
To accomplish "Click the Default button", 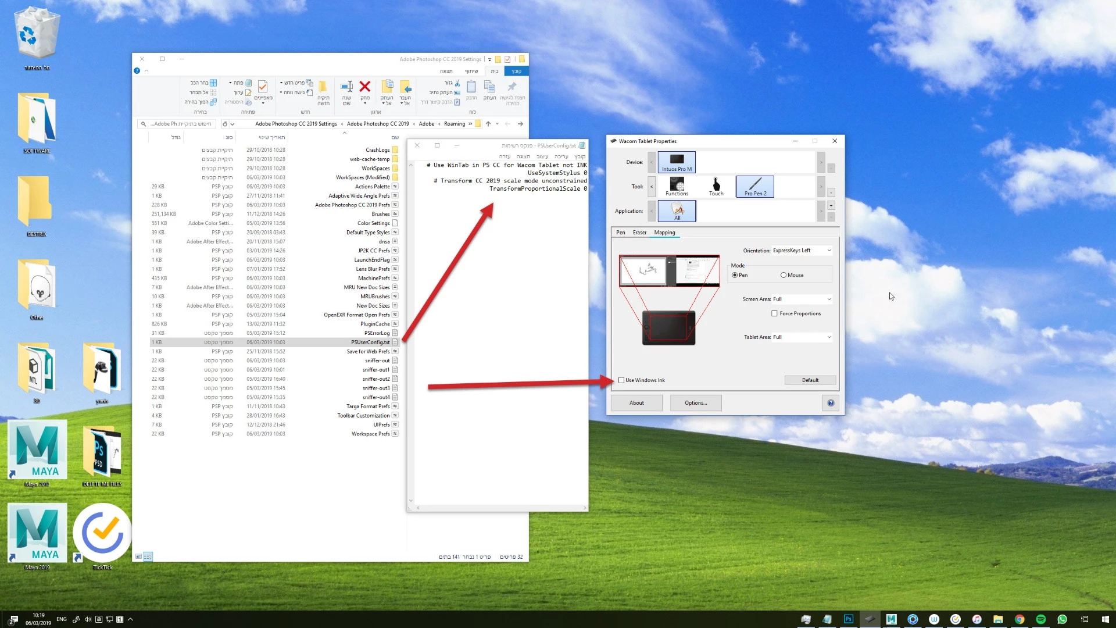I will coord(810,380).
